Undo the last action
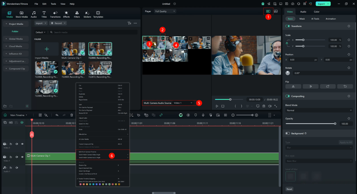This screenshot has height=194, width=357. coord(57,115)
